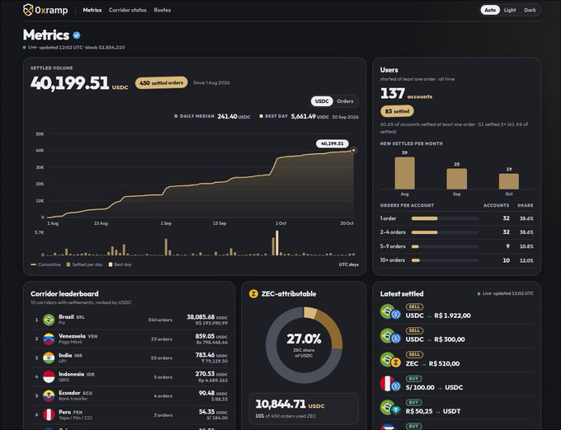Viewport: 561px width, 430px height.
Task: Click the ZEC coin icon by ZEC-attributable
Action: coord(253,294)
